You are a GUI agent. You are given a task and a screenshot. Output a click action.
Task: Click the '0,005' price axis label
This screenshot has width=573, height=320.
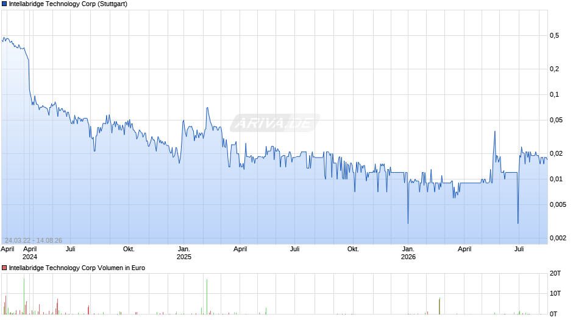tap(558, 204)
